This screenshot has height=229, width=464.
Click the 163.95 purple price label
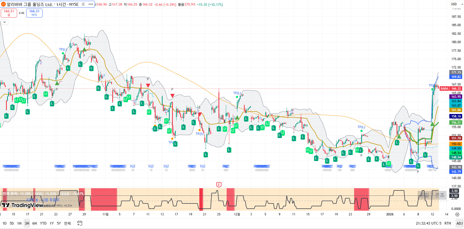tap(456, 97)
